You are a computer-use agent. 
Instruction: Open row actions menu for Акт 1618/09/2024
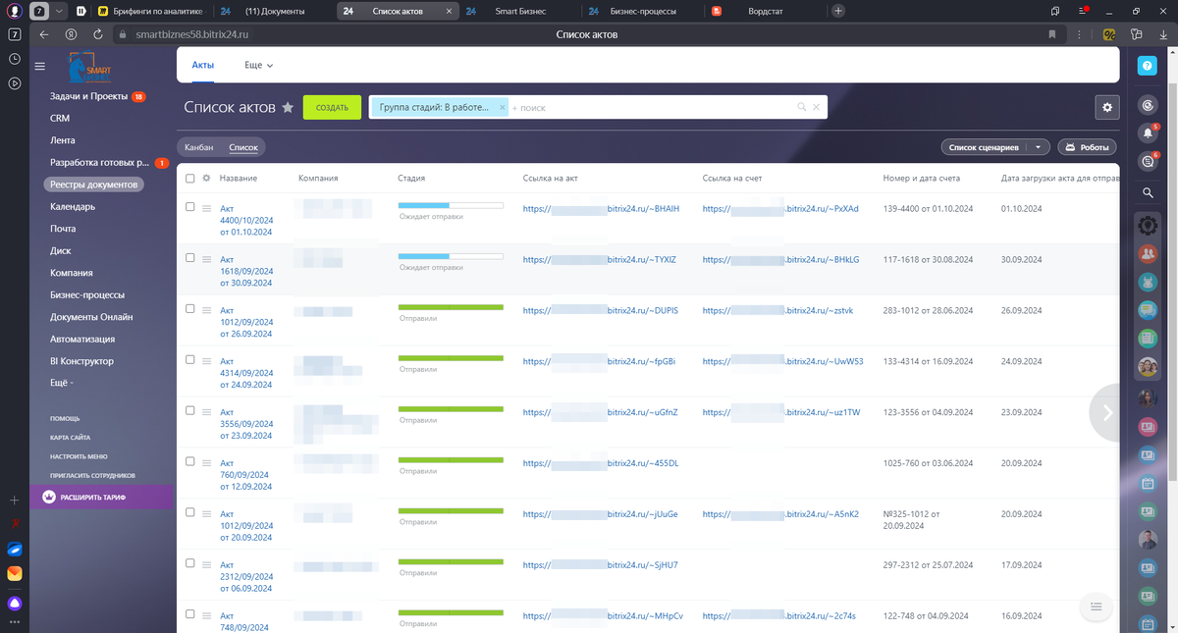click(206, 259)
